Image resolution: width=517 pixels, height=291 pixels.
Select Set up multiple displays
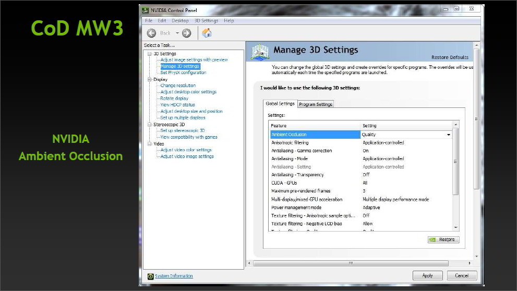183,118
